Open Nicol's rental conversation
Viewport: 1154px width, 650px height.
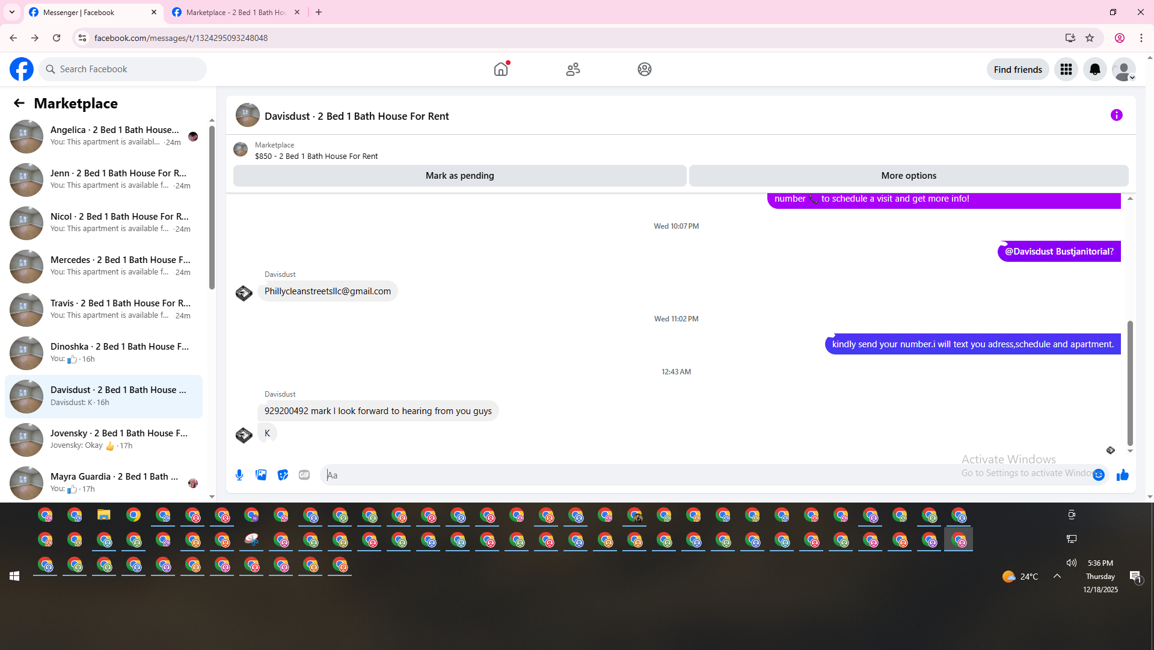[103, 223]
